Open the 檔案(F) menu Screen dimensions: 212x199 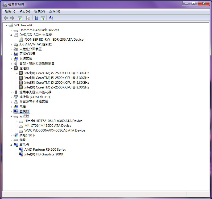10,11
